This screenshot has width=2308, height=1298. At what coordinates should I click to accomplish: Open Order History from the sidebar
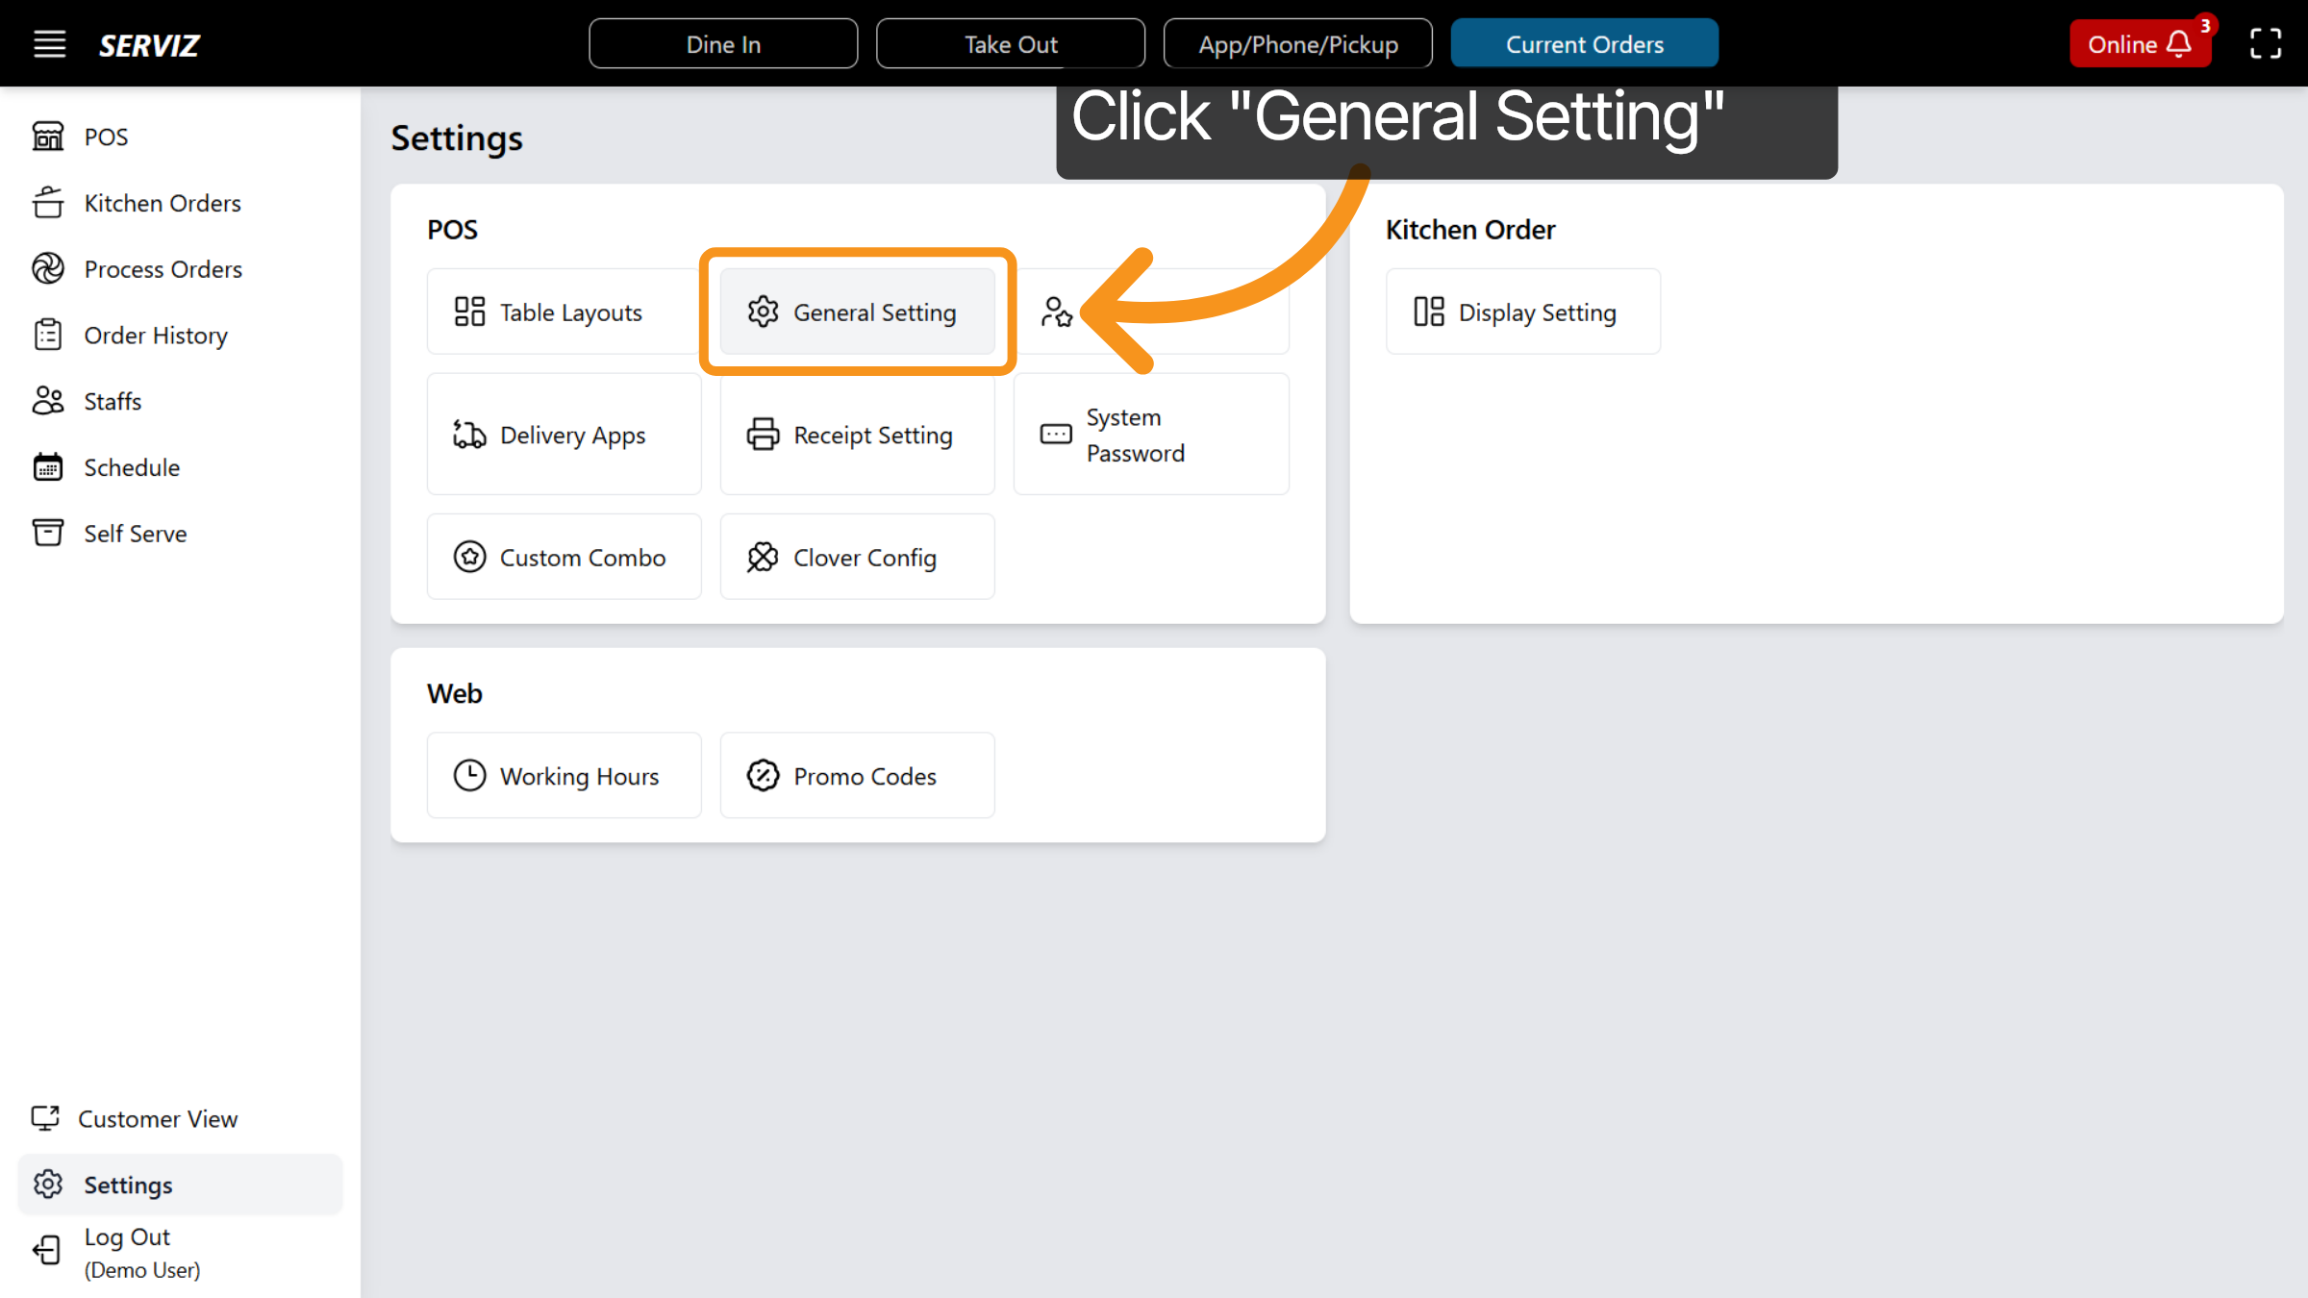155,335
